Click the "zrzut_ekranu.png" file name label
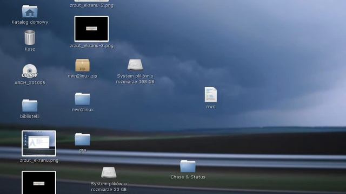The height and width of the screenshot is (194, 346). (x=39, y=160)
